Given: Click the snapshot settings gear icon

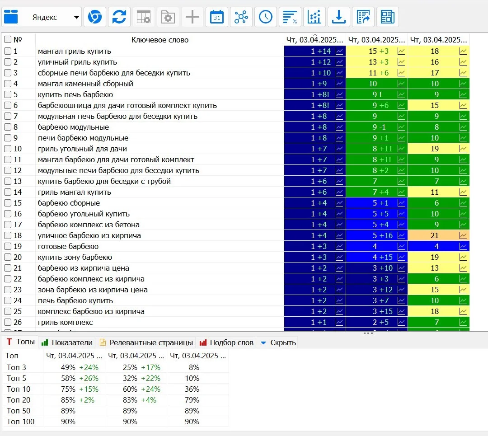Looking at the screenshot, I should point(168,17).
